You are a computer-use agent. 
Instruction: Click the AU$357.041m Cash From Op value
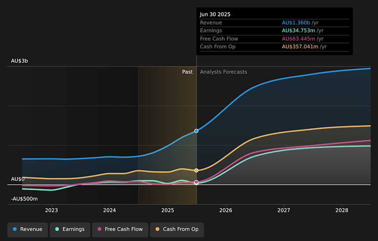tap(300, 47)
